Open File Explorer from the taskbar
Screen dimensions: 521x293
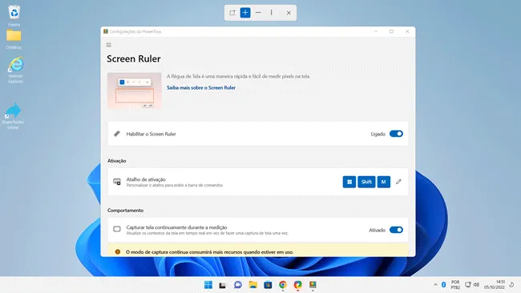pyautogui.click(x=252, y=285)
